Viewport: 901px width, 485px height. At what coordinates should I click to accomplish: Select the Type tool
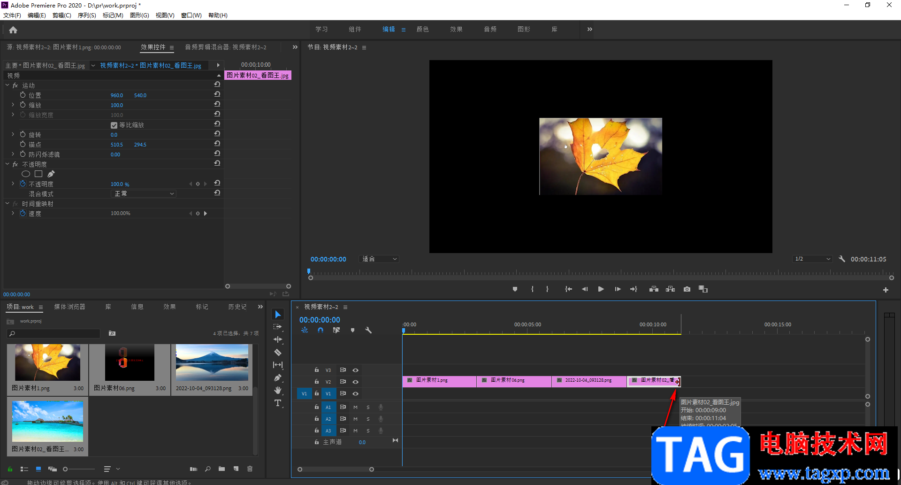tap(278, 403)
